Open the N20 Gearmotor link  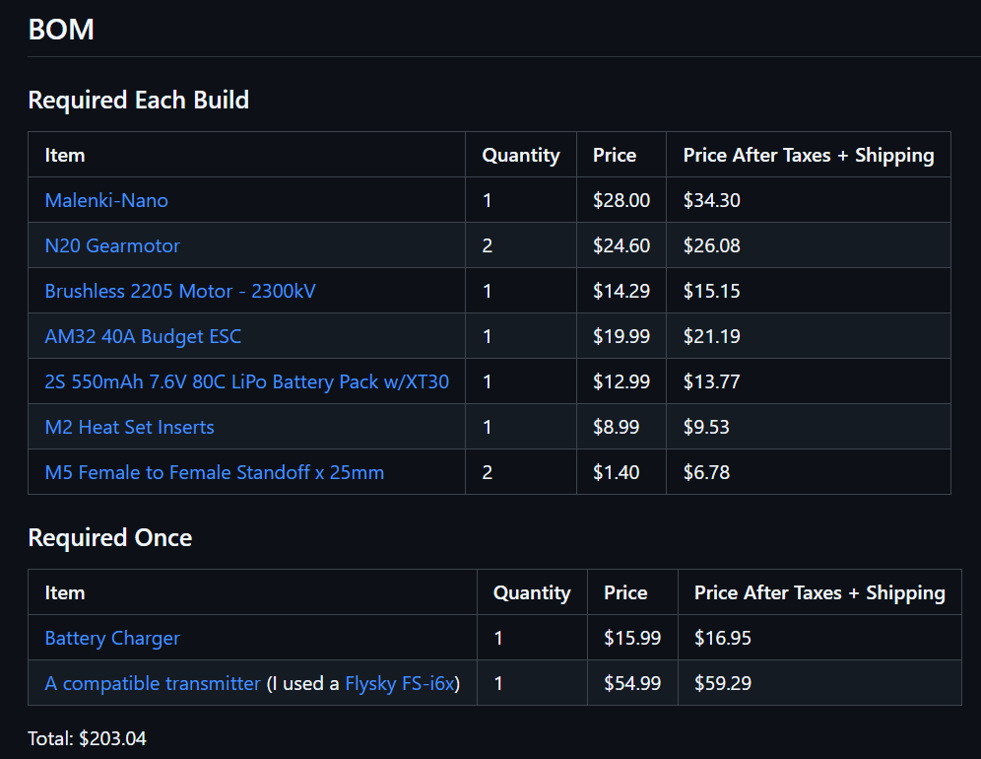(112, 245)
